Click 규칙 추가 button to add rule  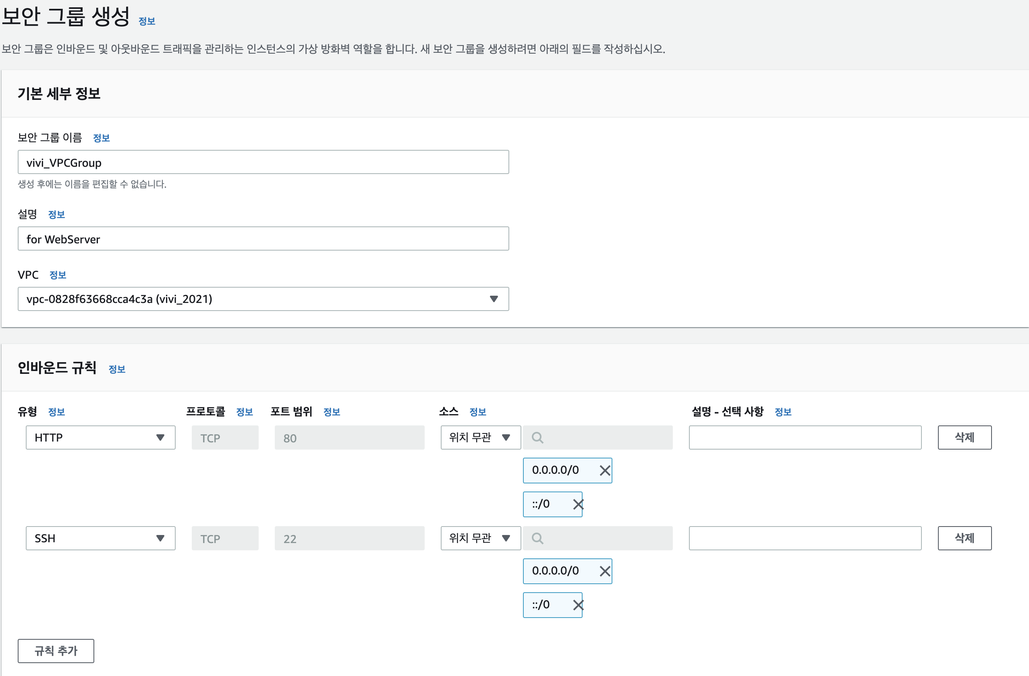(56, 651)
